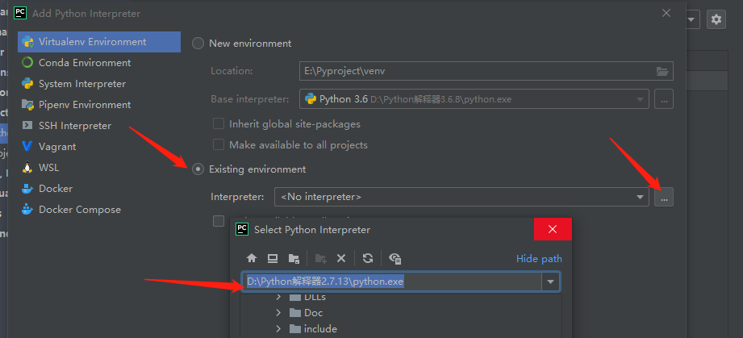Select the Doc folder row
The width and height of the screenshot is (743, 338).
coord(401,313)
